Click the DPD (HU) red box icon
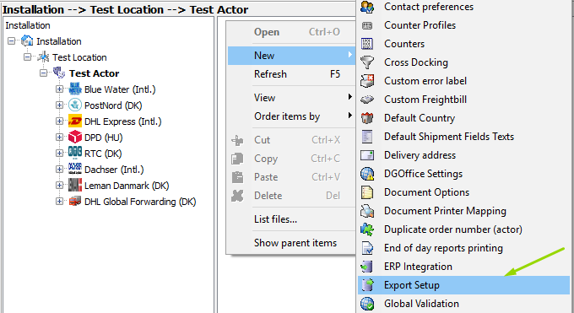Viewport: 574px width, 313px height. click(x=75, y=138)
